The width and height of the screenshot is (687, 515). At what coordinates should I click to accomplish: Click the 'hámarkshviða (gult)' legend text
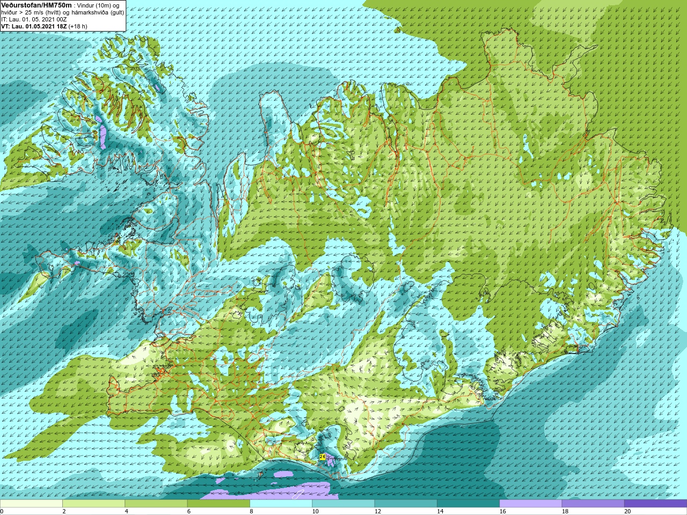pos(97,12)
